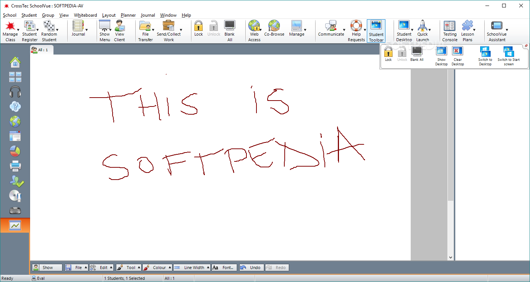The image size is (530, 282).
Task: Open the Journal notebook icon
Action: (x=78, y=26)
